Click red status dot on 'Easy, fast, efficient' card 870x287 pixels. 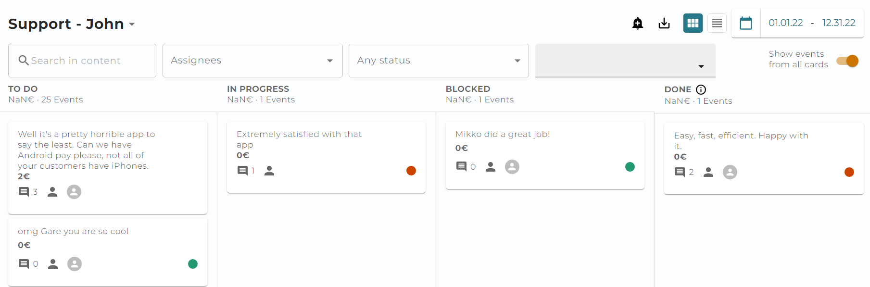tap(849, 172)
